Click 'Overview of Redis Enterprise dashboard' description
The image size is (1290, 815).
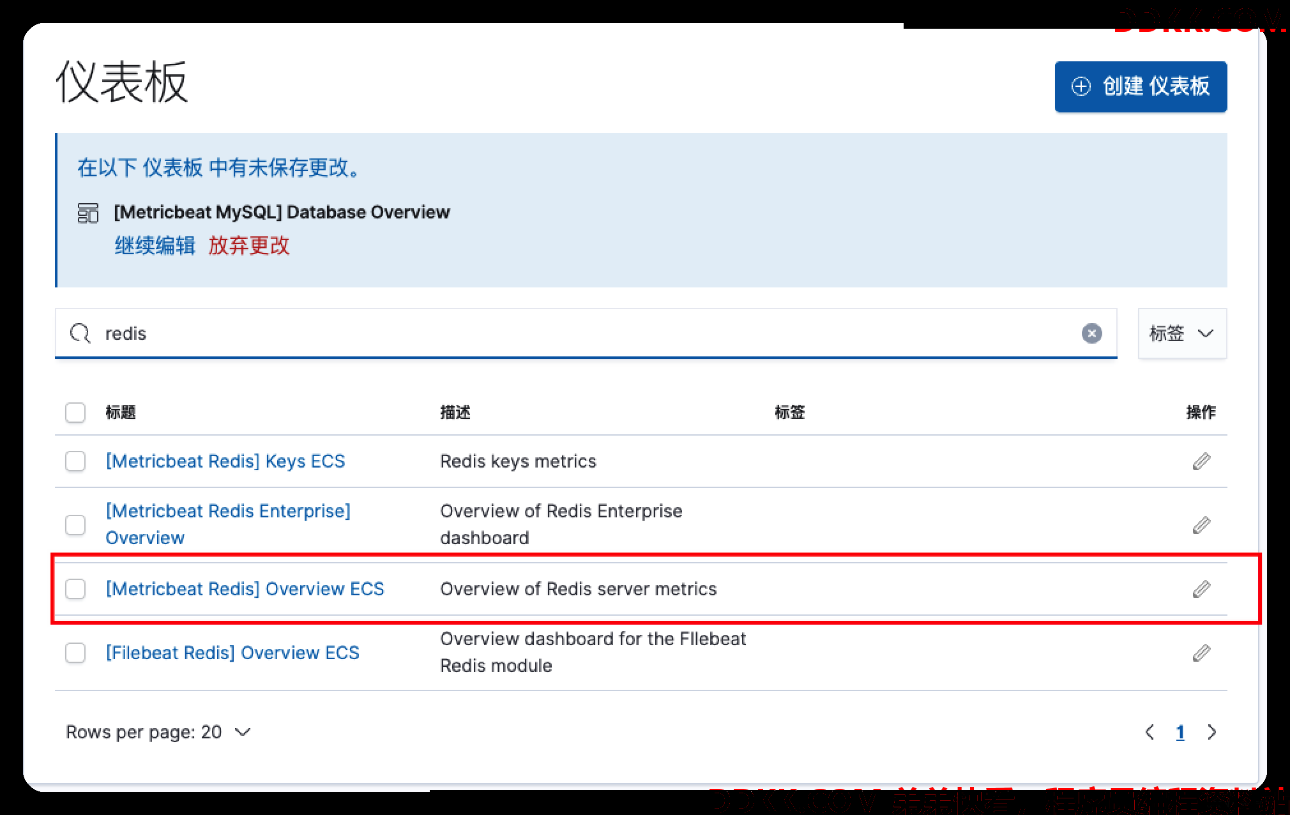click(x=561, y=524)
